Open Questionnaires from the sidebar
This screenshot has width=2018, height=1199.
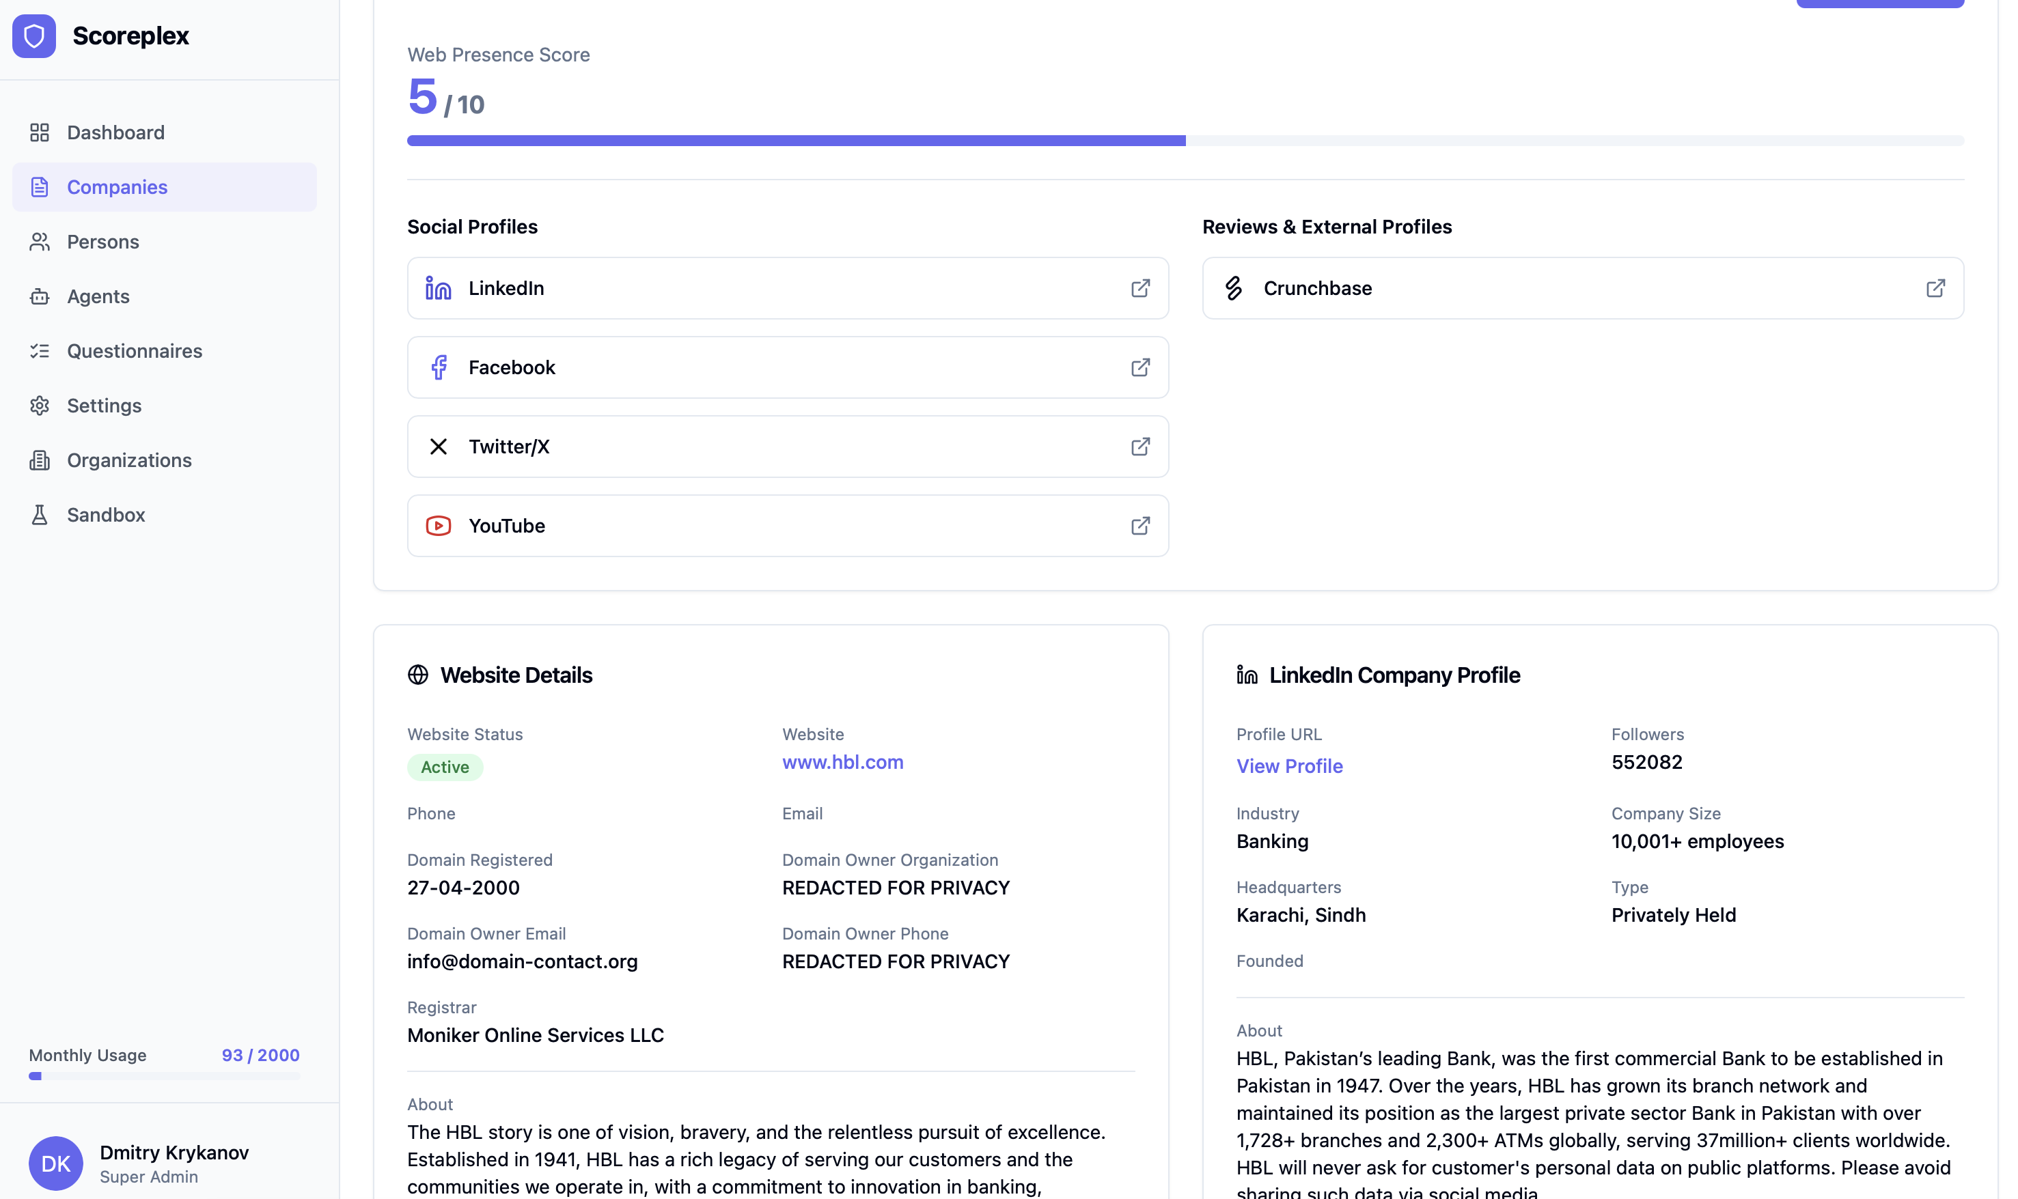tap(134, 351)
